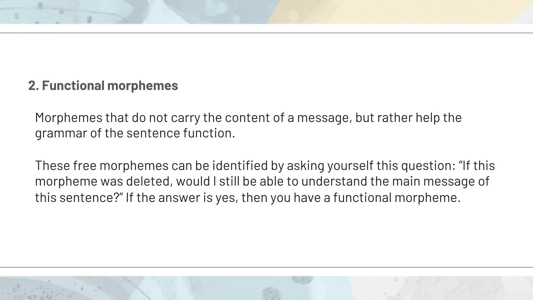Click the bottom horizontal divider line
Viewport: 533px width, 300px height.
click(x=266, y=267)
